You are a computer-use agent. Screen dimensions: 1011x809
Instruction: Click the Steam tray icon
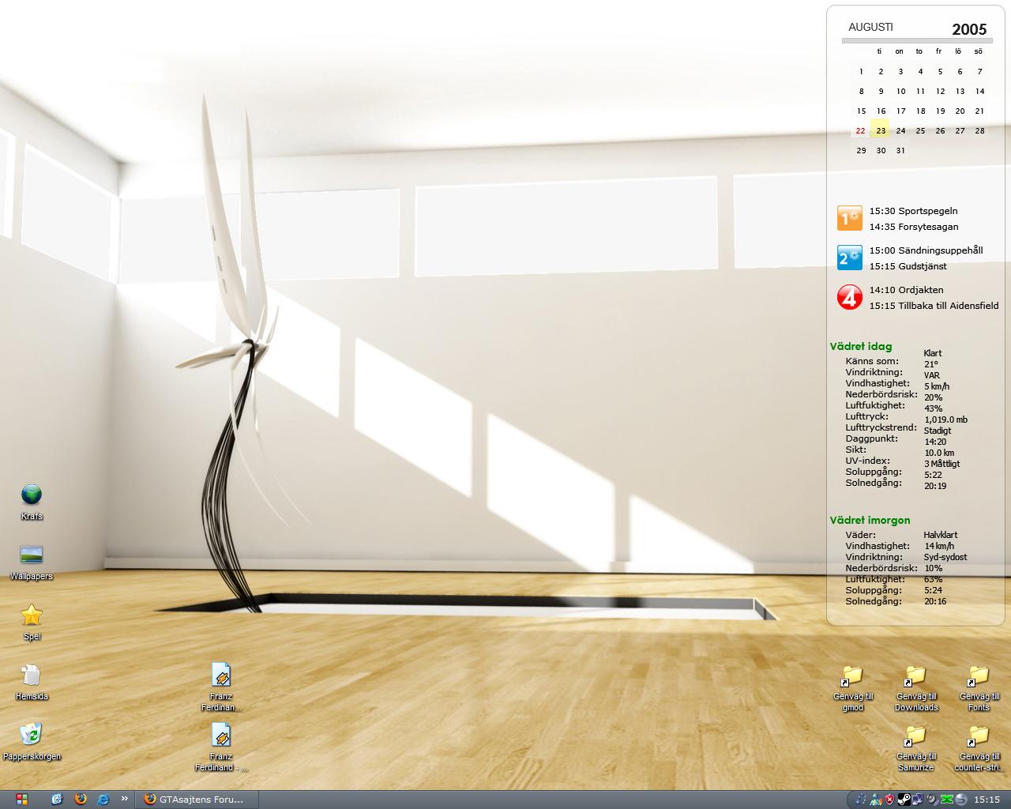[904, 800]
